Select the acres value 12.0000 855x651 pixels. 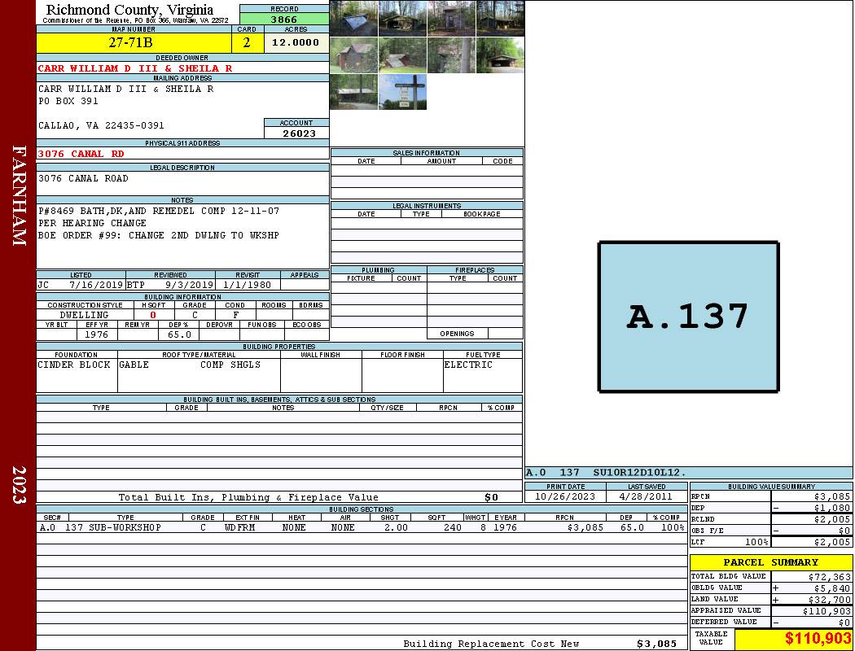point(296,42)
